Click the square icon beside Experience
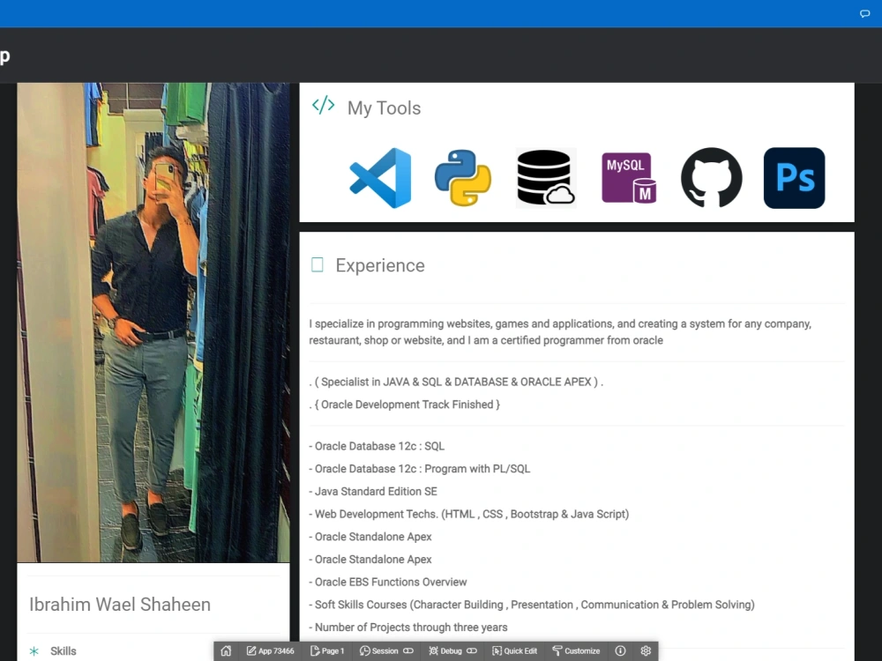This screenshot has height=661, width=882. point(318,264)
